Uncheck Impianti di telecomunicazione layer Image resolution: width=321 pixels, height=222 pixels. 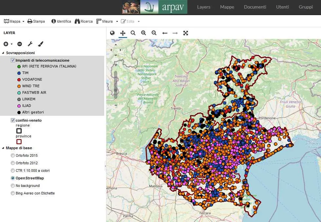13,60
